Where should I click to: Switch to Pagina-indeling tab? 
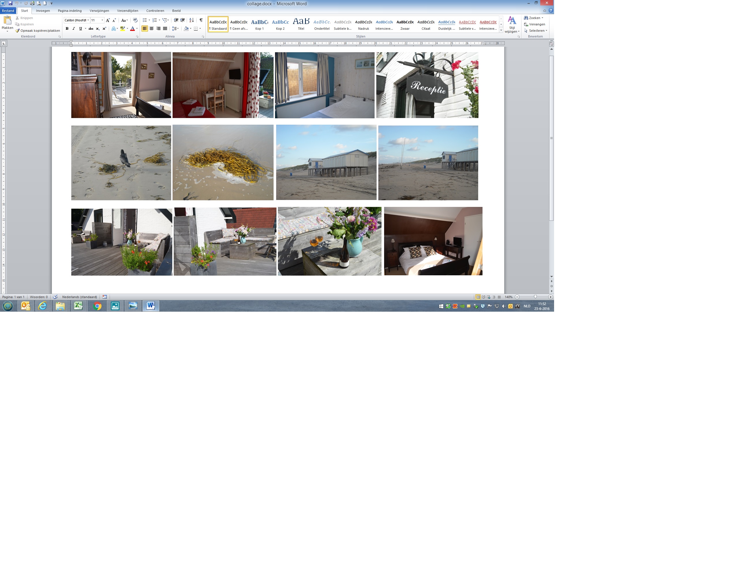[70, 10]
